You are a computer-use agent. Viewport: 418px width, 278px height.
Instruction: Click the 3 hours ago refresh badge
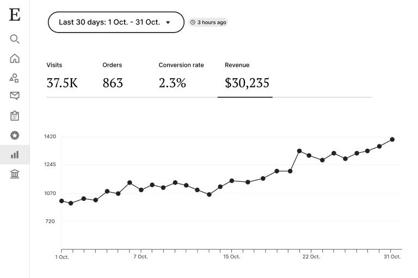[x=208, y=23]
